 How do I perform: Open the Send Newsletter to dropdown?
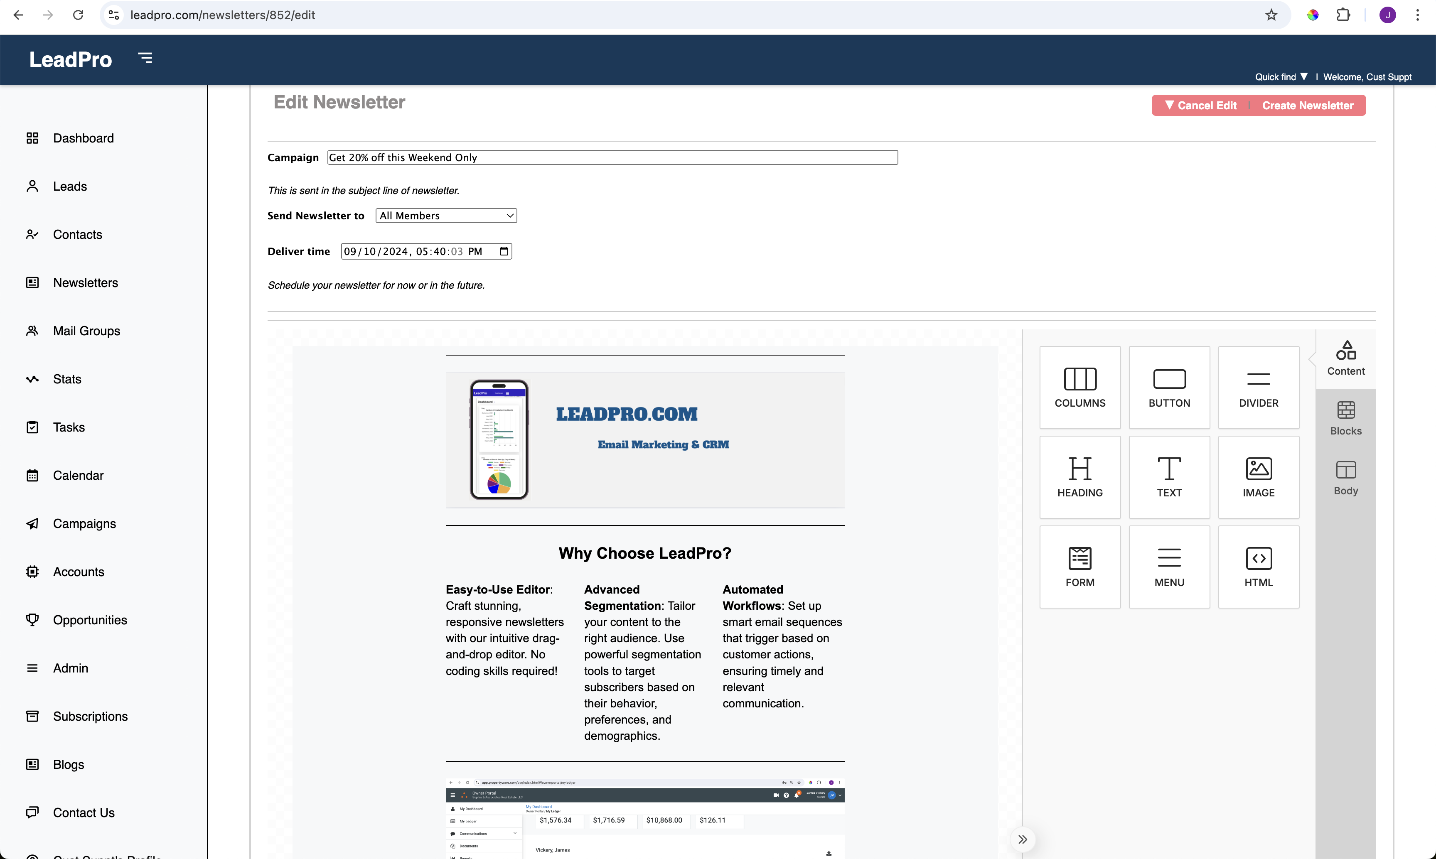(446, 216)
